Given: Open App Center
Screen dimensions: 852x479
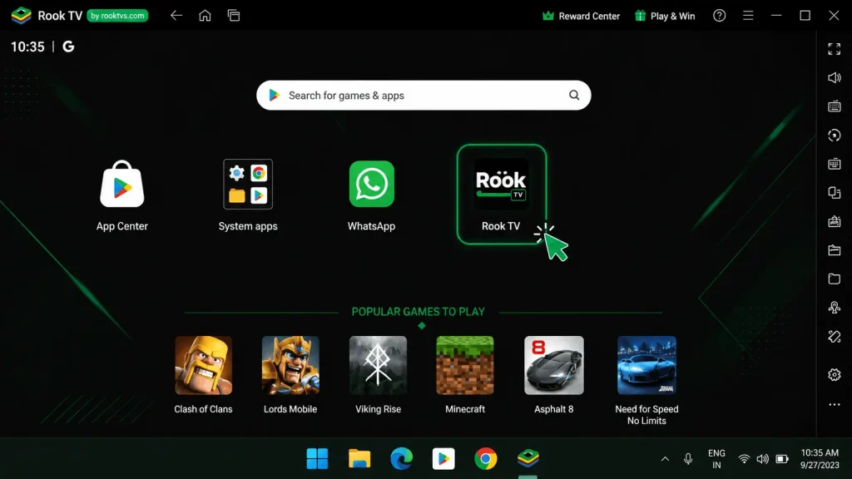Looking at the screenshot, I should (122, 196).
